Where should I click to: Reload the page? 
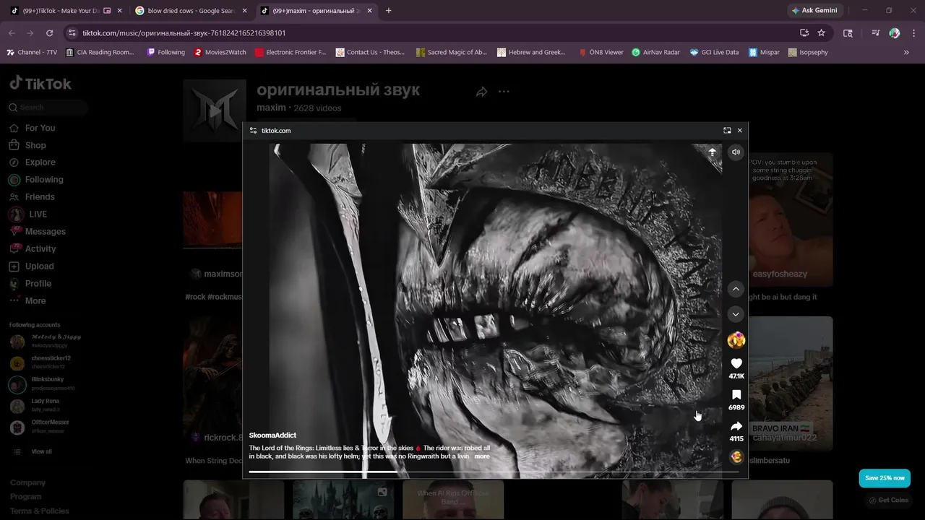coord(49,33)
